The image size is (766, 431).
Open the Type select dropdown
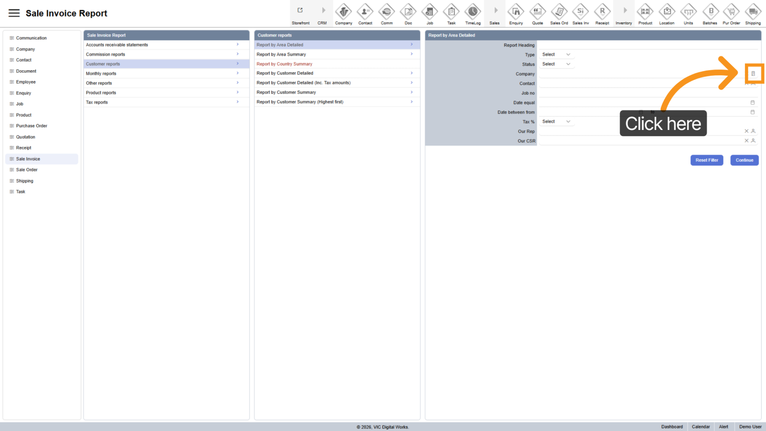point(556,55)
